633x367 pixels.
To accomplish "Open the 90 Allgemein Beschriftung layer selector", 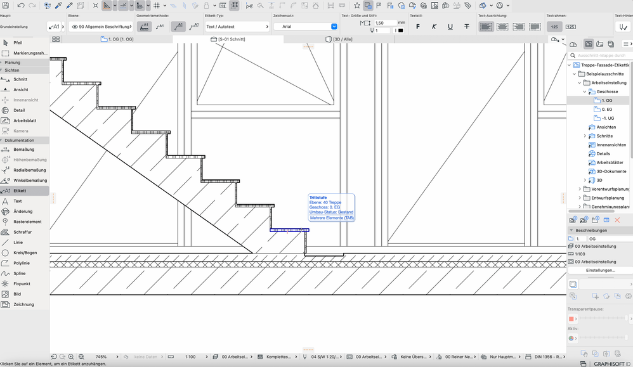I will (101, 27).
